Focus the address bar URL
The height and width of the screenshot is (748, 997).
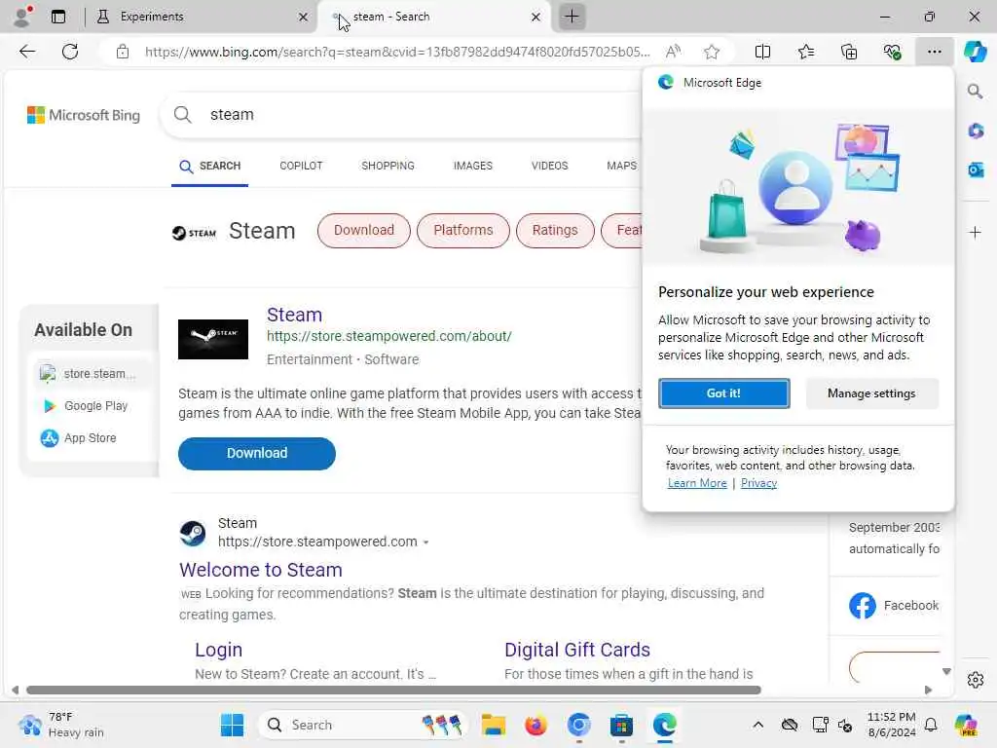pos(397,52)
